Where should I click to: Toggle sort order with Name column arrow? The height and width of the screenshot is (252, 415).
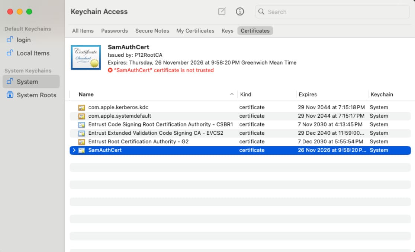point(232,95)
